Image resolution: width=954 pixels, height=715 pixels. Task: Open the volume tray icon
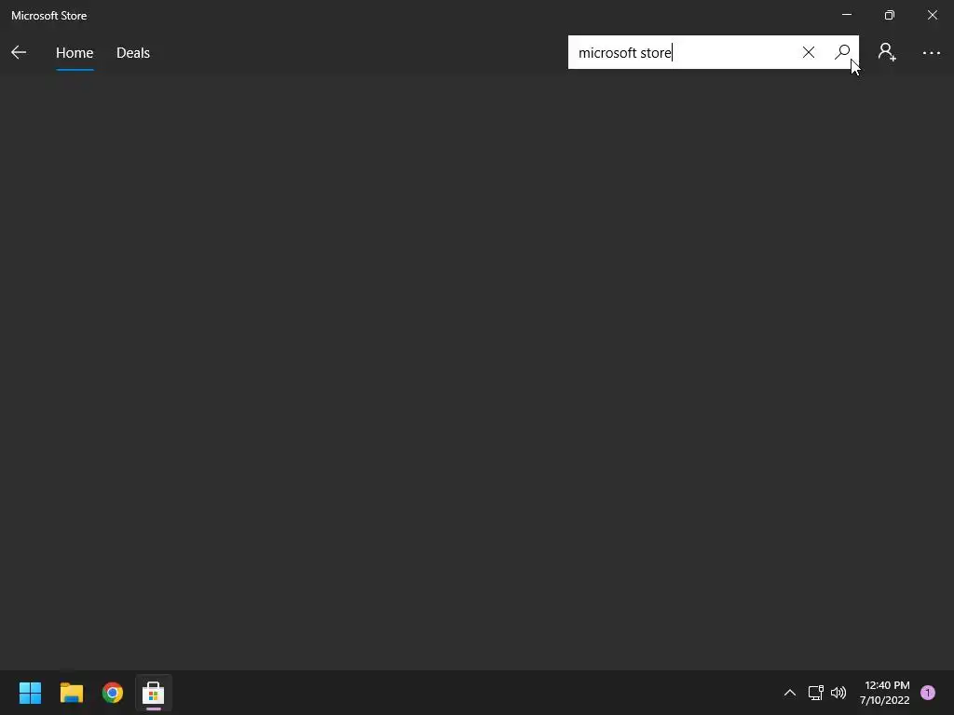coord(838,692)
